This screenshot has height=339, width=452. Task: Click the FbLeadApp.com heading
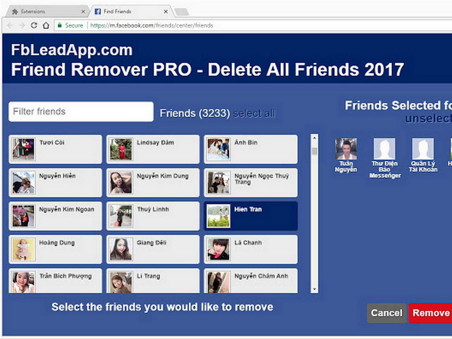(72, 50)
